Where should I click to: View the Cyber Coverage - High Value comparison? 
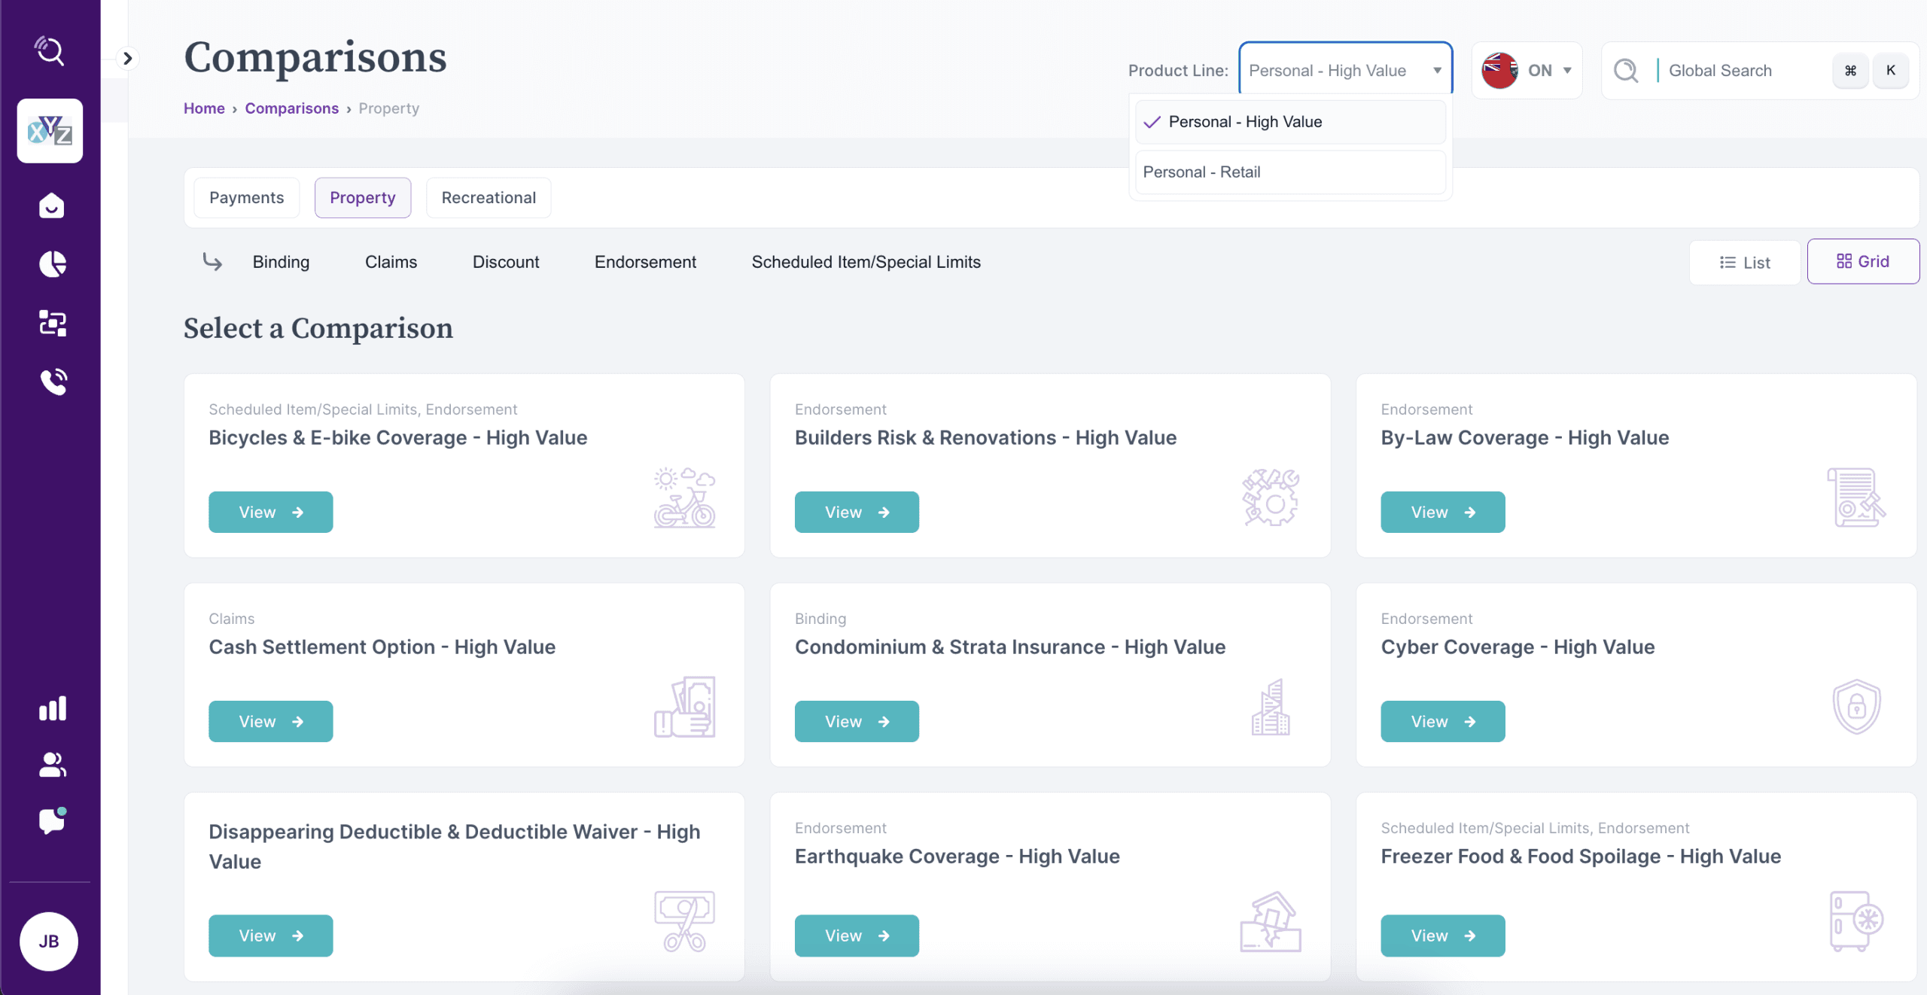click(x=1442, y=721)
